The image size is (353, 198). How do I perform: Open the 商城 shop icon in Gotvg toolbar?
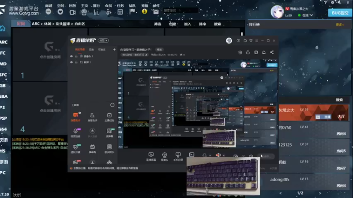tap(49, 12)
